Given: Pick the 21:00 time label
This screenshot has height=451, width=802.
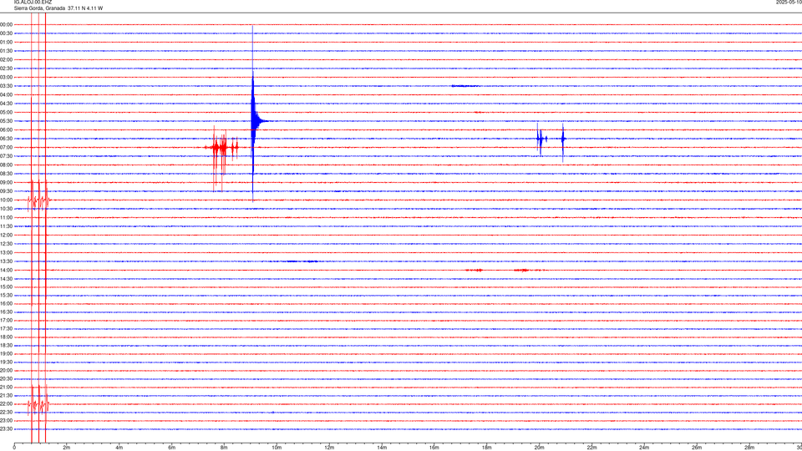Looking at the screenshot, I should tap(7, 387).
